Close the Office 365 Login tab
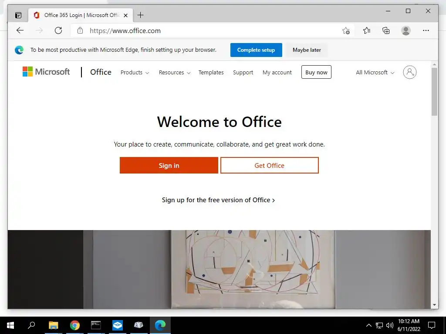This screenshot has width=446, height=334. click(126, 15)
